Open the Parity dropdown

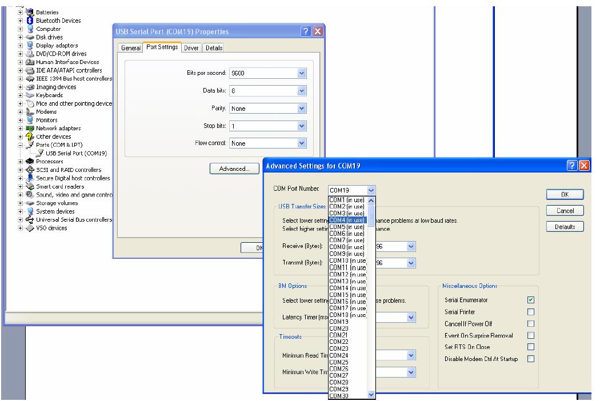point(302,109)
